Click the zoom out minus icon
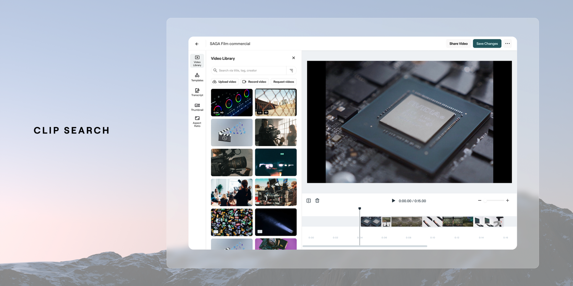Screen dimensions: 573x286 point(480,201)
